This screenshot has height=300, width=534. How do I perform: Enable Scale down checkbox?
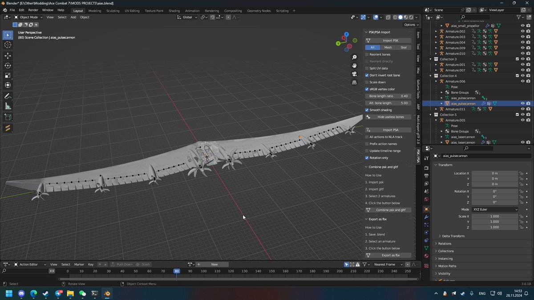[x=367, y=82]
